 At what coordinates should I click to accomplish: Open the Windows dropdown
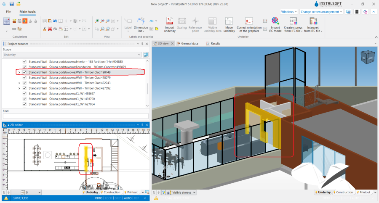pos(288,12)
